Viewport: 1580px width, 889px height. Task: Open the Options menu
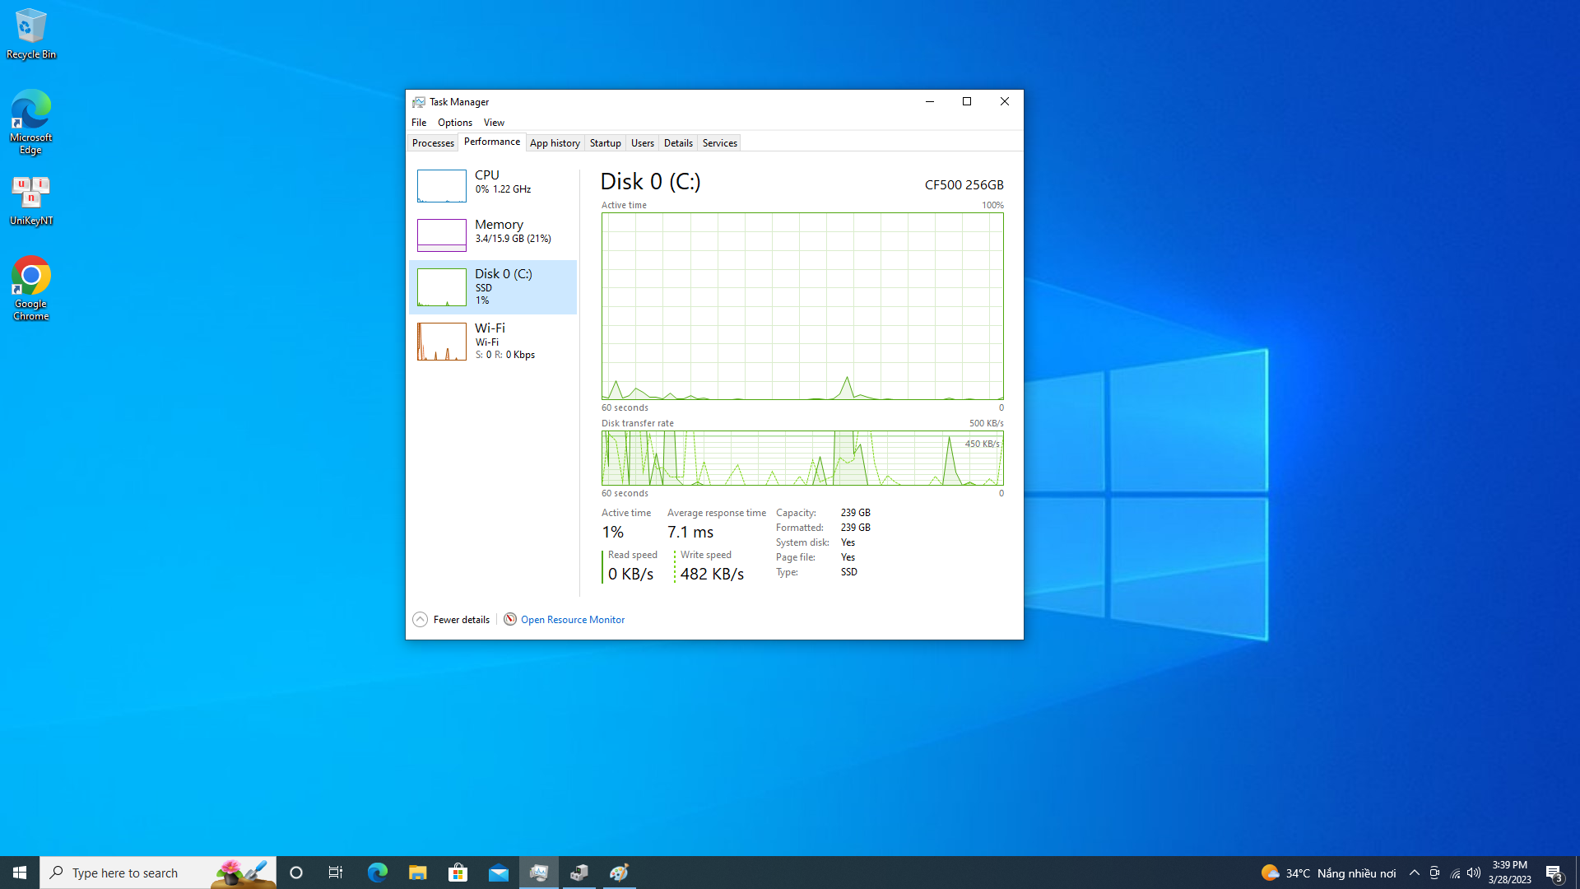tap(455, 122)
